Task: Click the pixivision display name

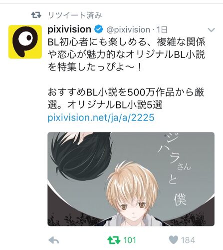Action: coord(69,29)
